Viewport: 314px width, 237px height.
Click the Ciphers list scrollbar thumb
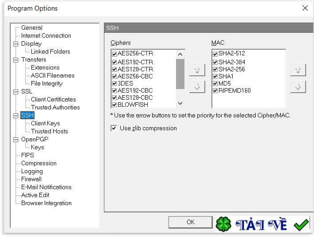pos(180,74)
